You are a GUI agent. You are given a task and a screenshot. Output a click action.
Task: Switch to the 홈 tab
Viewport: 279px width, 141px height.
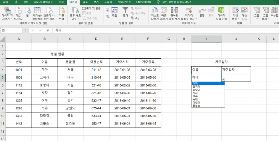point(16,2)
